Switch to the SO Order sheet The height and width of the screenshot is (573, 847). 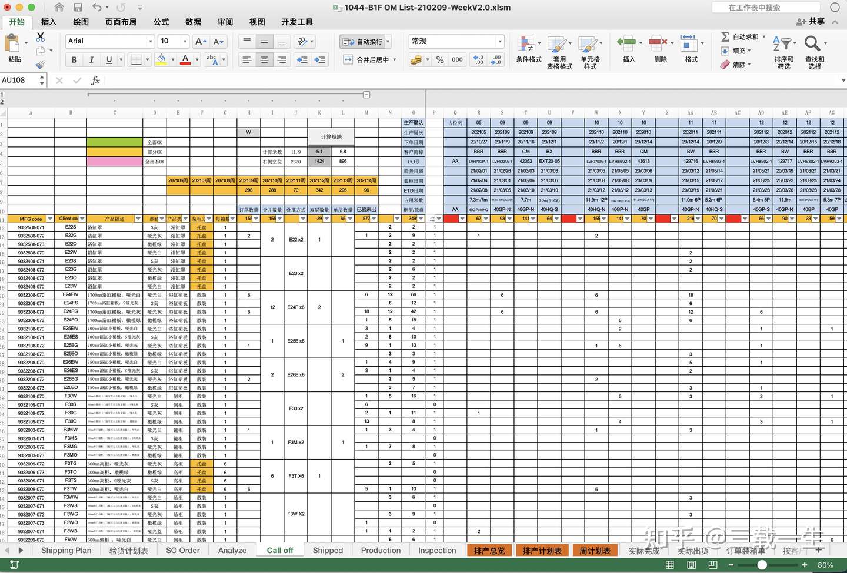click(x=183, y=551)
